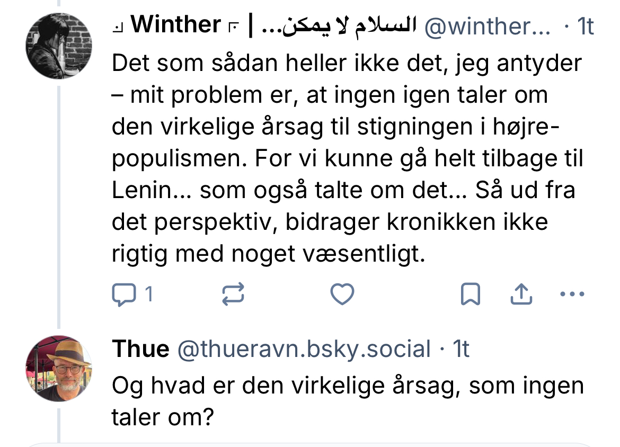Click the reply count number 1
The image size is (620, 447).
click(149, 294)
